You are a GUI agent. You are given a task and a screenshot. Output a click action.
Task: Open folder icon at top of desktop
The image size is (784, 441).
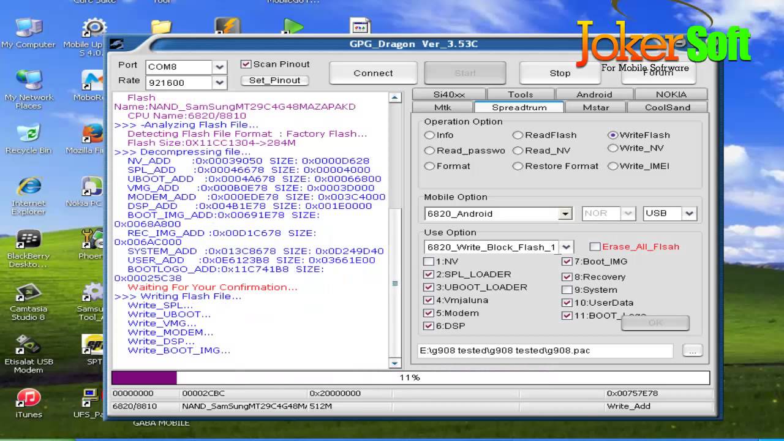[x=161, y=26]
